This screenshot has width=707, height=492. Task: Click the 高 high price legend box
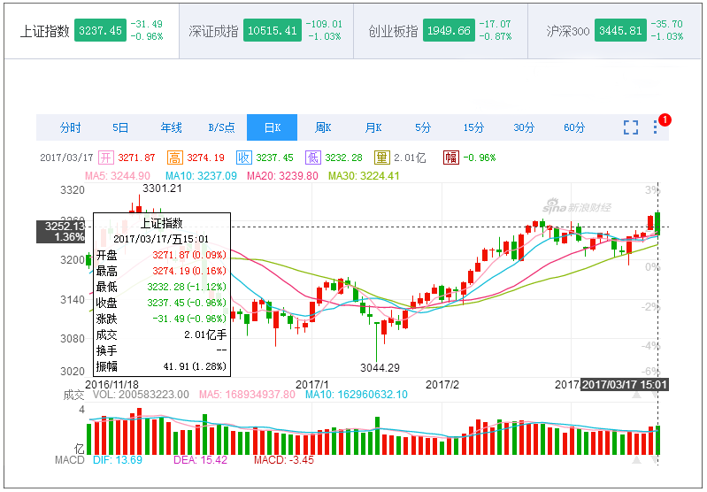pyautogui.click(x=175, y=158)
